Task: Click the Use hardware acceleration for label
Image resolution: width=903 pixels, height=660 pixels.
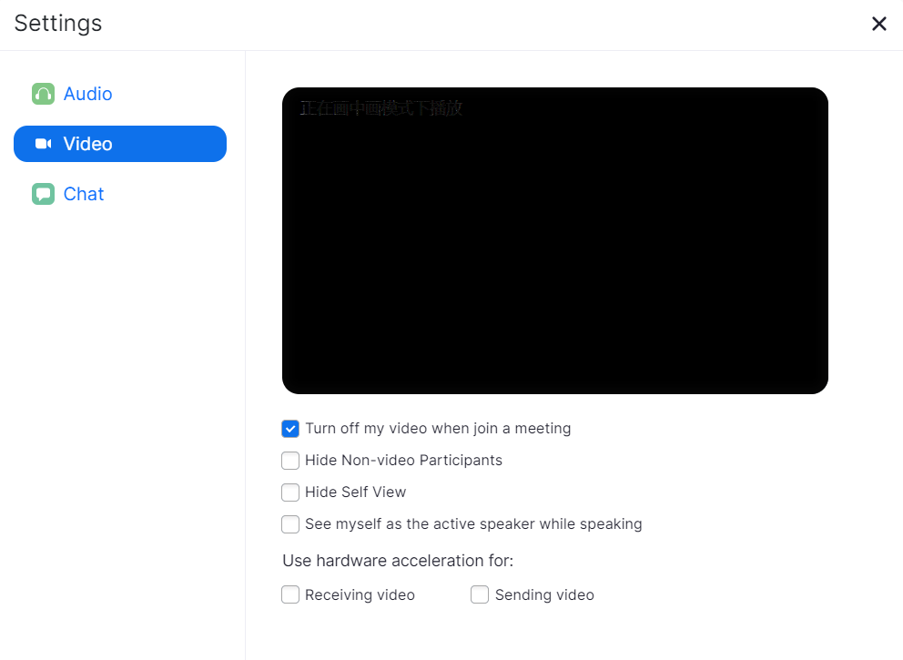Action: pyautogui.click(x=398, y=561)
